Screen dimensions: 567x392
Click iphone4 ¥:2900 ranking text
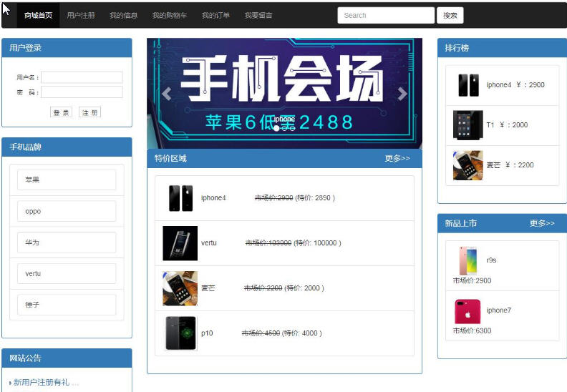(515, 85)
